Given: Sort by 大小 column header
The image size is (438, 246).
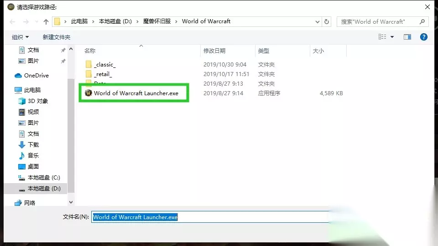Looking at the screenshot, I should click(x=318, y=51).
